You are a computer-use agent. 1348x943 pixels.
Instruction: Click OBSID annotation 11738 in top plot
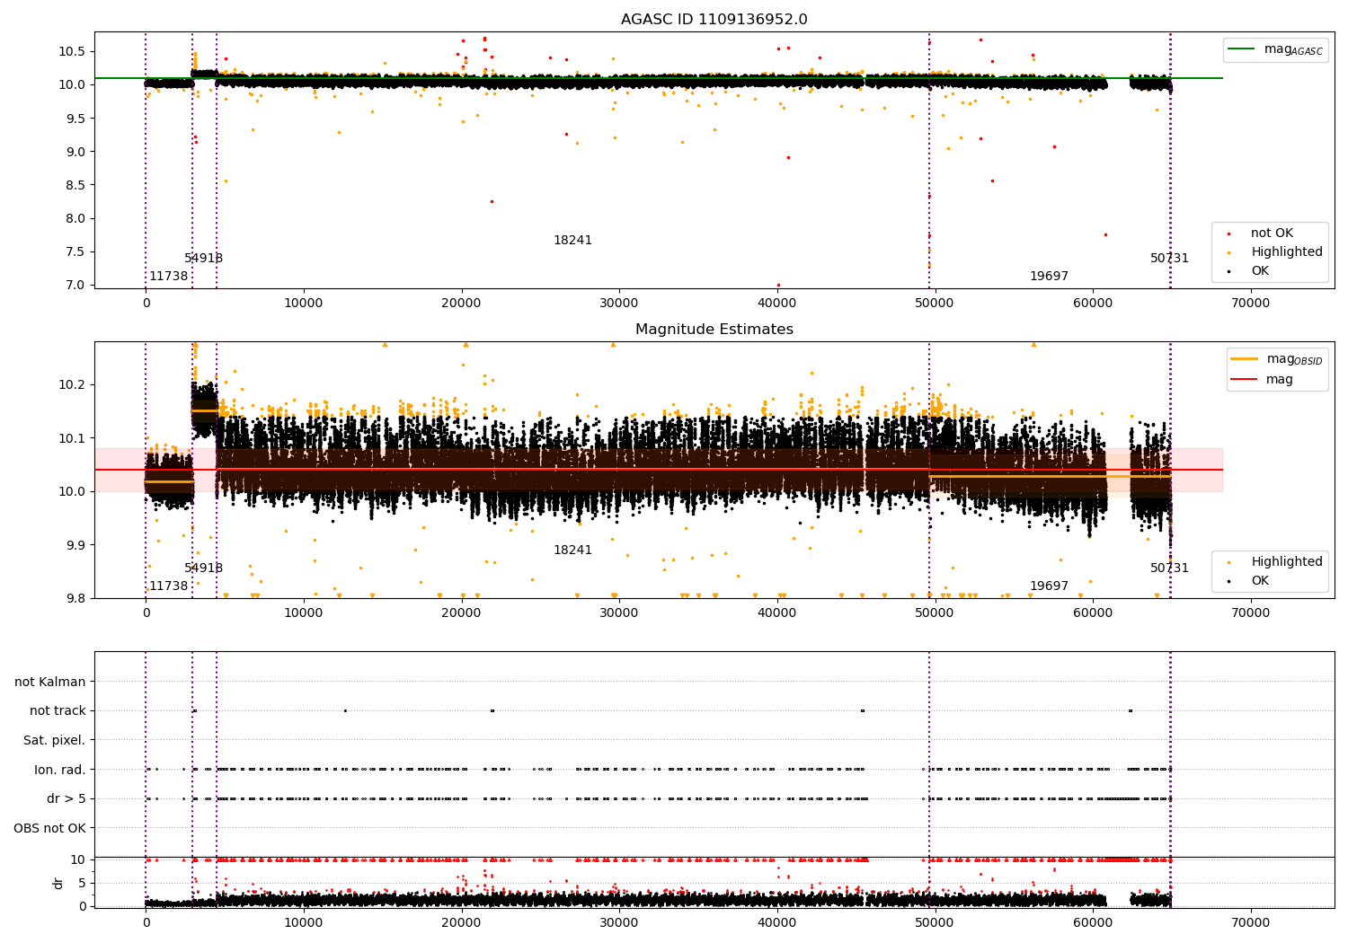point(168,277)
